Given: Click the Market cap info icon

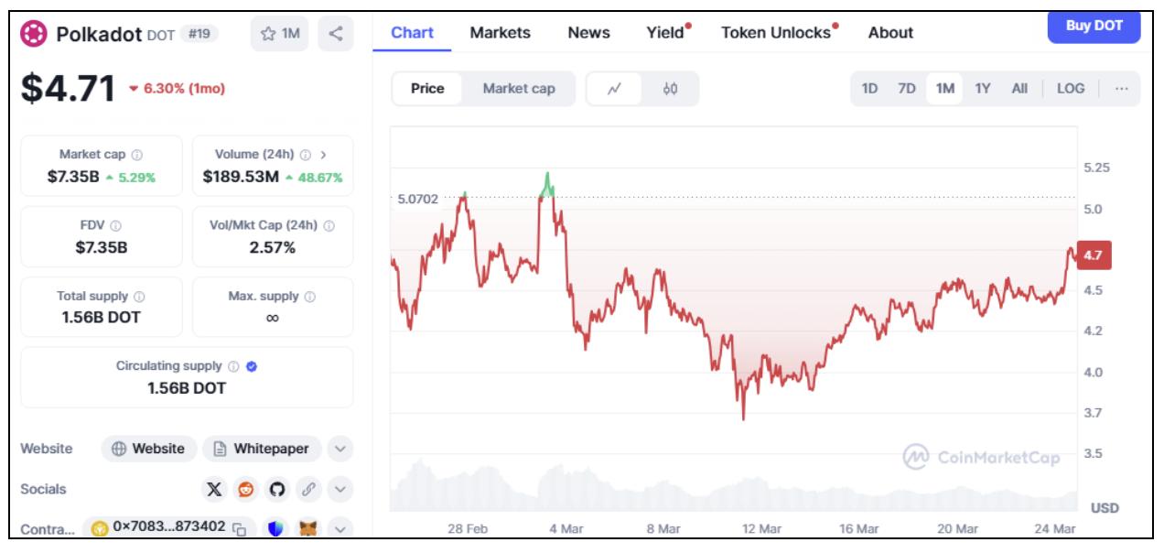Looking at the screenshot, I should click(x=136, y=155).
